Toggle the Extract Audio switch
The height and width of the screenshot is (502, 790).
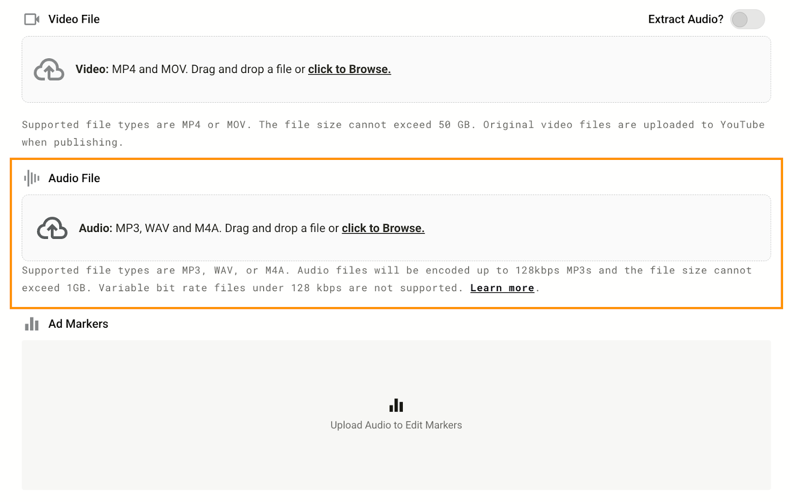pyautogui.click(x=747, y=19)
